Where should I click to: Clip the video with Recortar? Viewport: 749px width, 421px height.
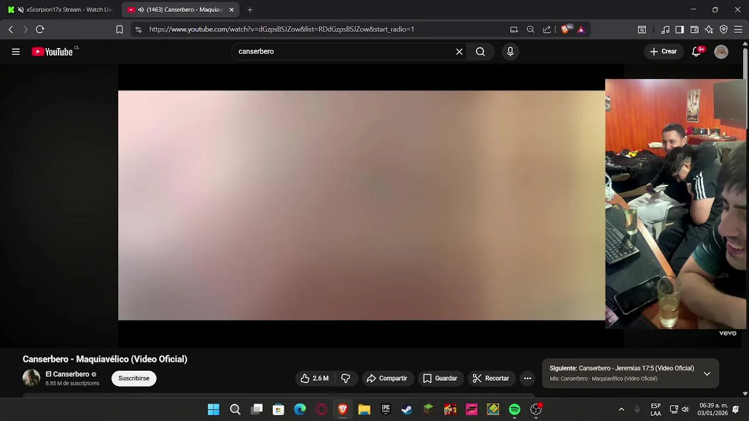tap(491, 378)
